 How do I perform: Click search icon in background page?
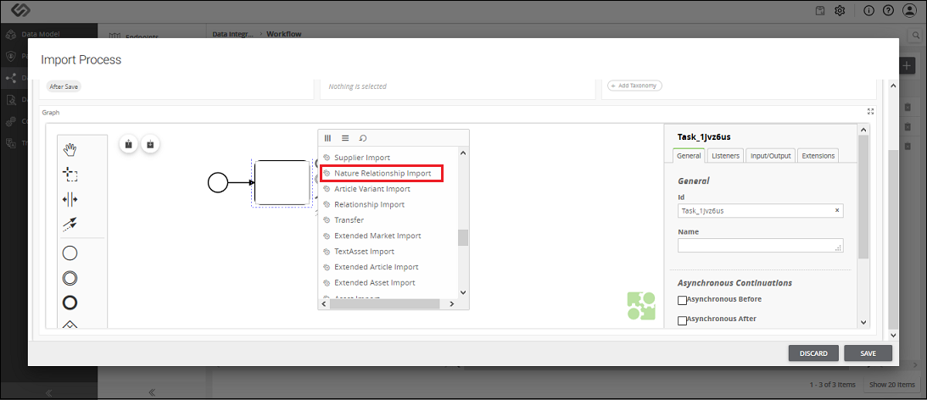point(914,35)
